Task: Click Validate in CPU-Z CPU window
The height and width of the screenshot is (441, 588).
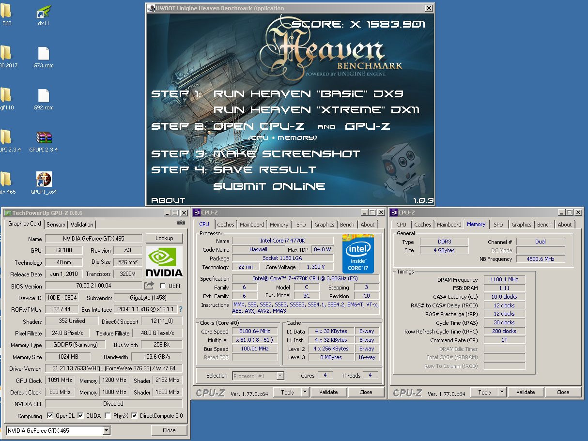Action: tap(328, 392)
